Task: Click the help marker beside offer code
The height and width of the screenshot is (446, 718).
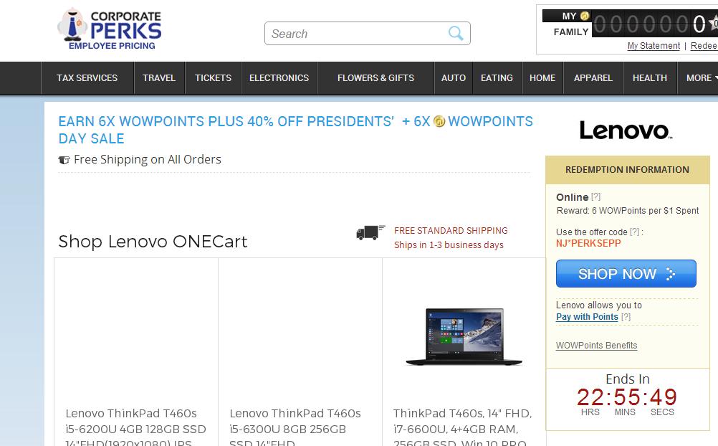Action: (x=635, y=232)
